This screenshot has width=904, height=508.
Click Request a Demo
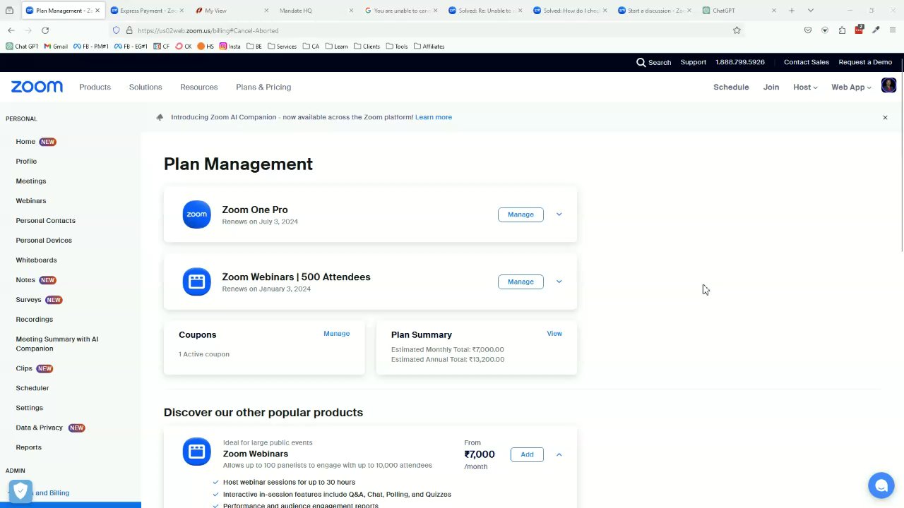(x=865, y=62)
